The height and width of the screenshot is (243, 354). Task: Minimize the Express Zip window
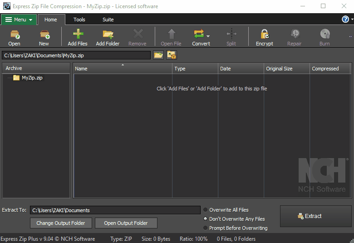[303, 6]
